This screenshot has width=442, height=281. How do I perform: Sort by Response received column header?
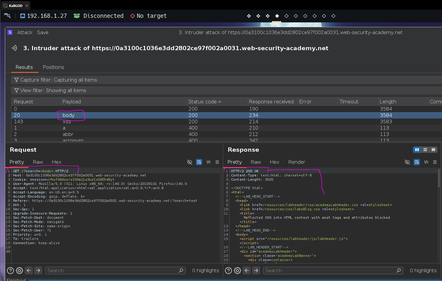(x=272, y=102)
